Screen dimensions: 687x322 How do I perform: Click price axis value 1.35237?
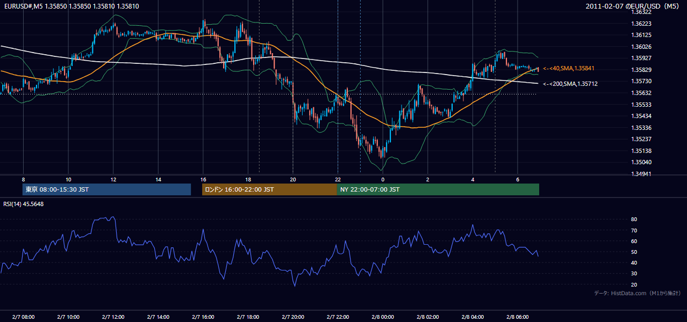[642, 139]
